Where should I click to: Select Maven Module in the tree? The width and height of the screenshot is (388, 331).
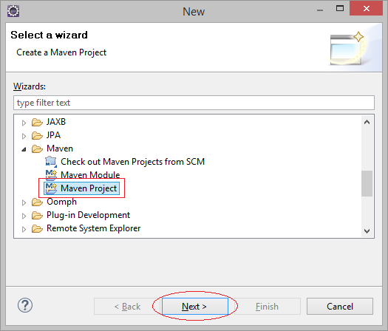point(90,175)
